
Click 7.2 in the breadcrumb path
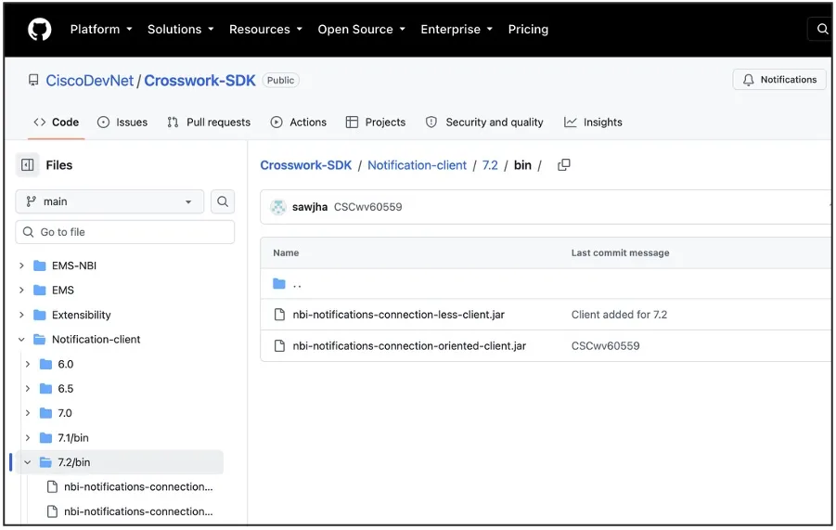tap(490, 165)
